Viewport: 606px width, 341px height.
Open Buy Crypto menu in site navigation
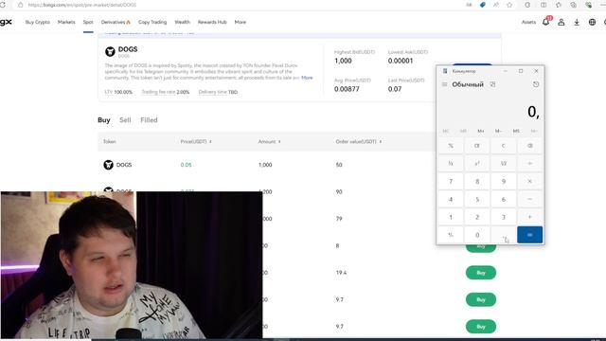tap(38, 22)
